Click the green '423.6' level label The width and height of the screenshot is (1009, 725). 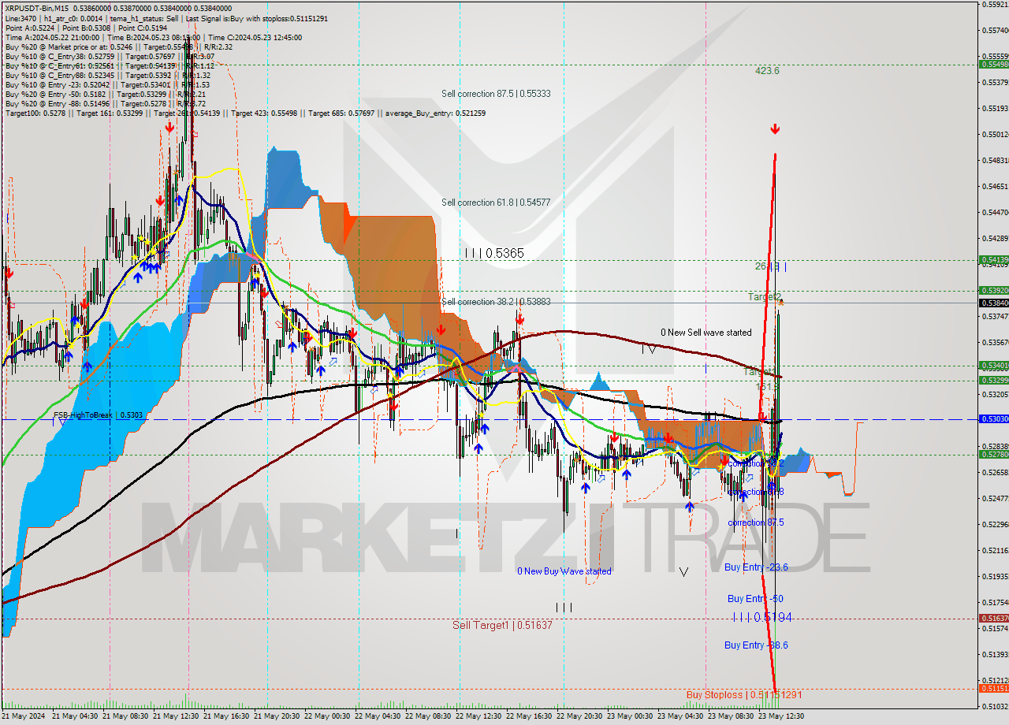click(x=767, y=70)
